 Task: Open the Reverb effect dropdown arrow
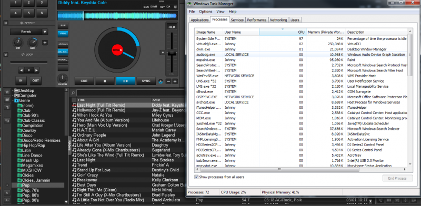(45, 32)
